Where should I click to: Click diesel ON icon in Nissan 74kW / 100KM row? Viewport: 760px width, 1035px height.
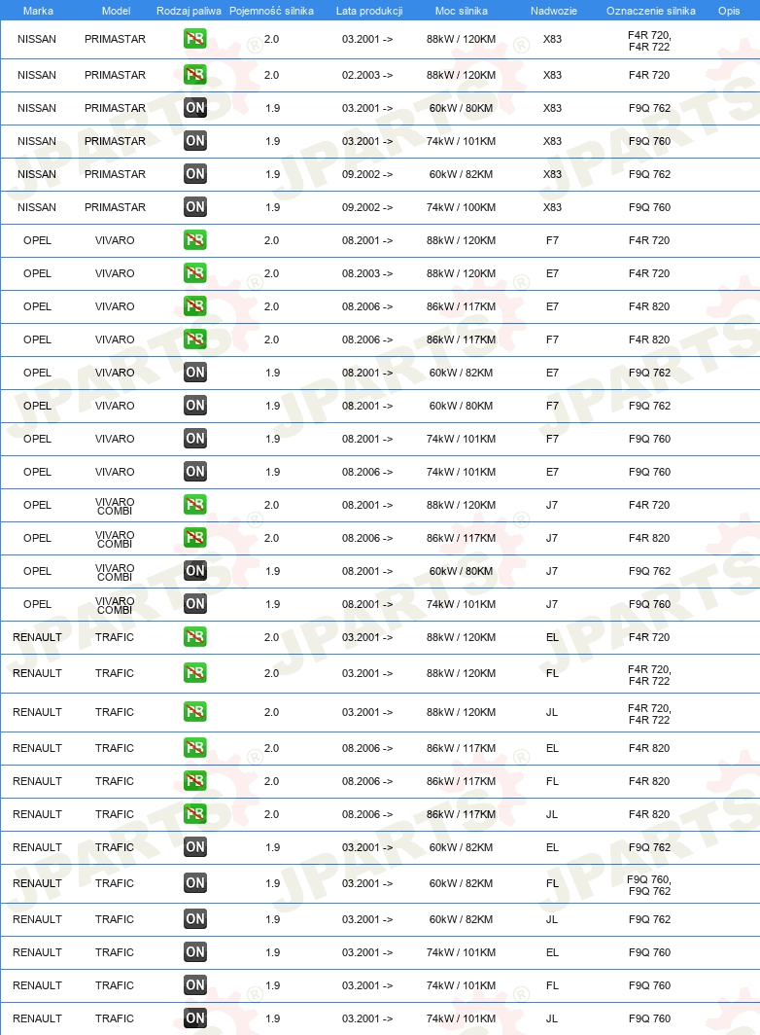pyautogui.click(x=194, y=206)
